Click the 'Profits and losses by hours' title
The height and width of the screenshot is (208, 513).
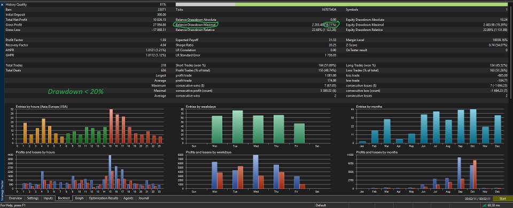pyautogui.click(x=35, y=153)
